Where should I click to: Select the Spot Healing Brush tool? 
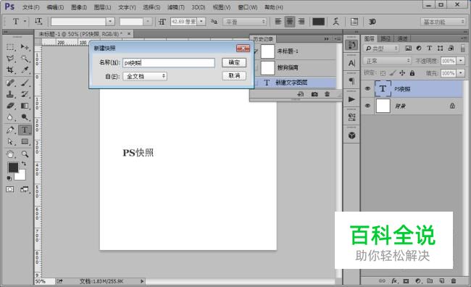tap(10, 83)
